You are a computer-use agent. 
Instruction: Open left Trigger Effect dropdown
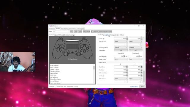121,59
